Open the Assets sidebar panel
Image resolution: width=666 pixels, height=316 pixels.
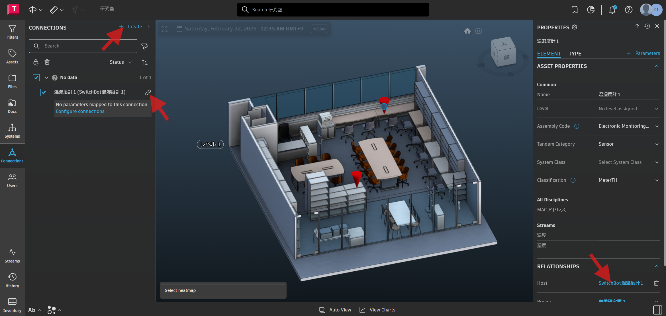pyautogui.click(x=12, y=57)
